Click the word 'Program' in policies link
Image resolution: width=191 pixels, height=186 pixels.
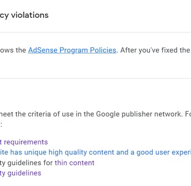(x=74, y=50)
